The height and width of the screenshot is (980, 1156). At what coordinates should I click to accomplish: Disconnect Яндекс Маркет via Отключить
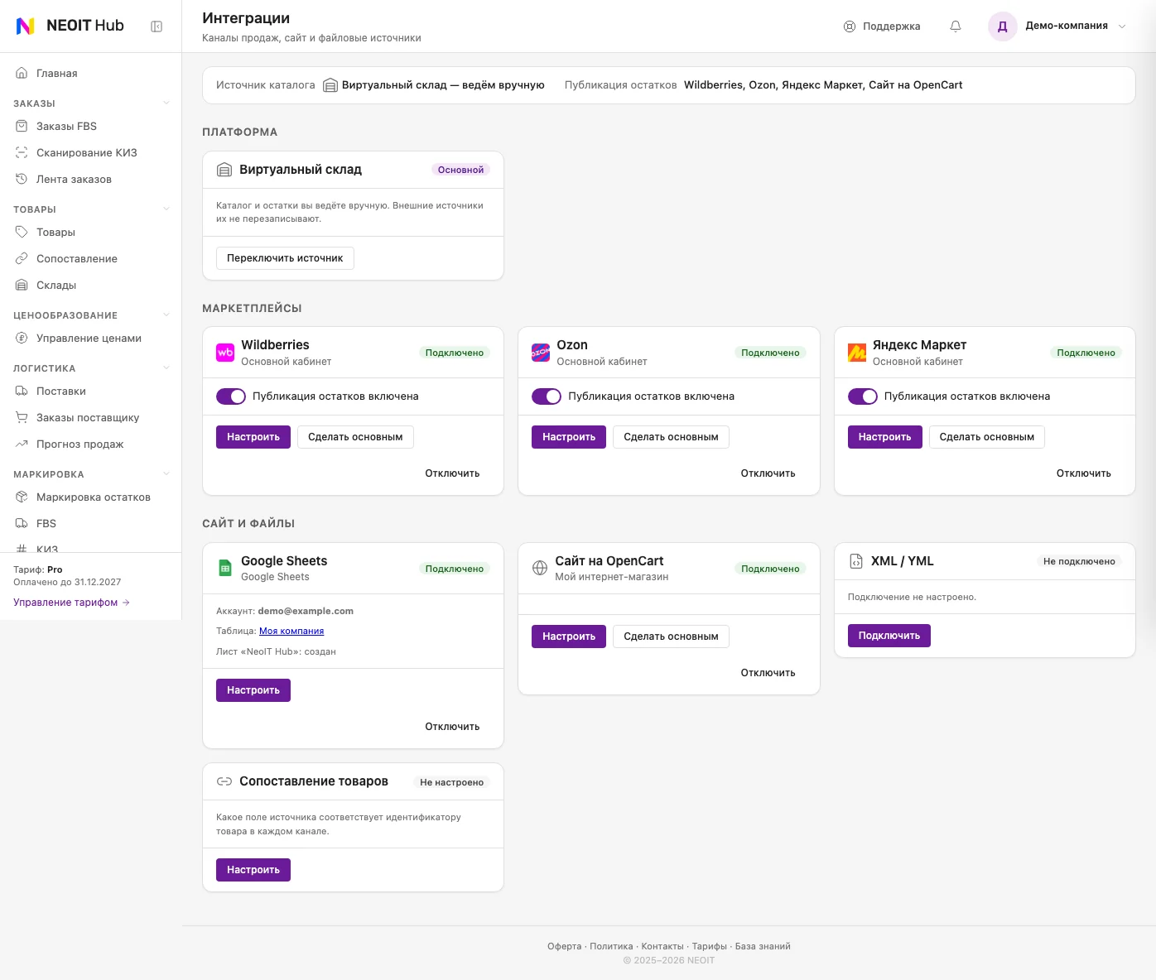point(1083,473)
